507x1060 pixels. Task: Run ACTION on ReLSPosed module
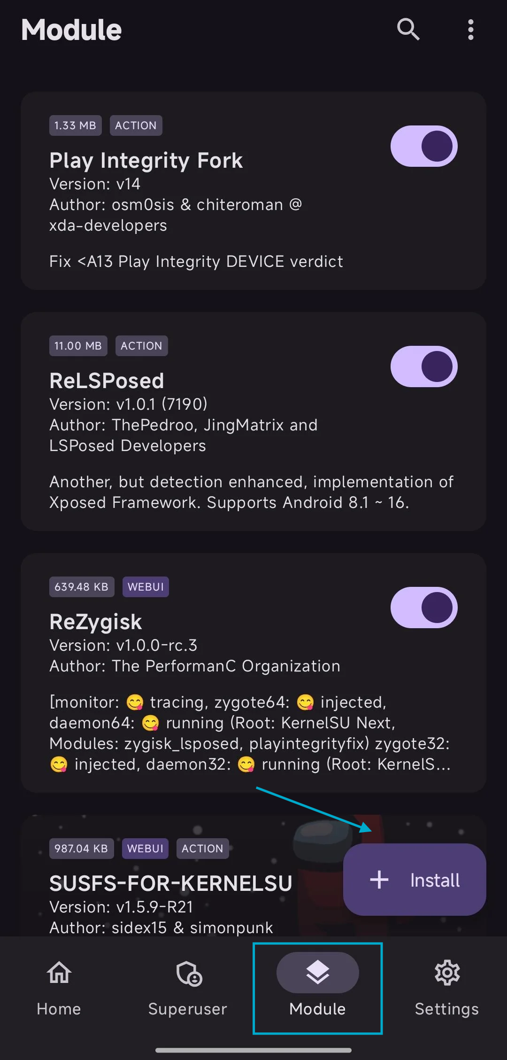(x=141, y=346)
